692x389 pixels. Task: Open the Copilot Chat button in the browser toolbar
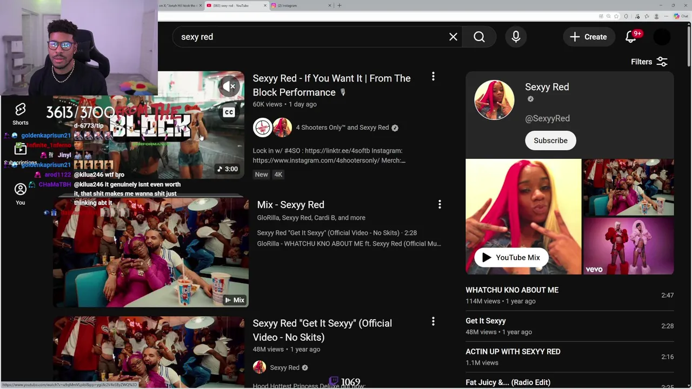(680, 16)
